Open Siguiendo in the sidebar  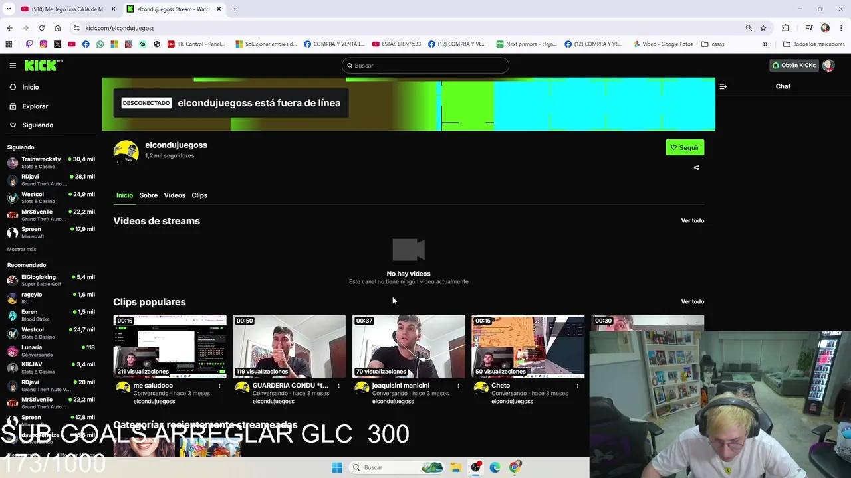(37, 125)
